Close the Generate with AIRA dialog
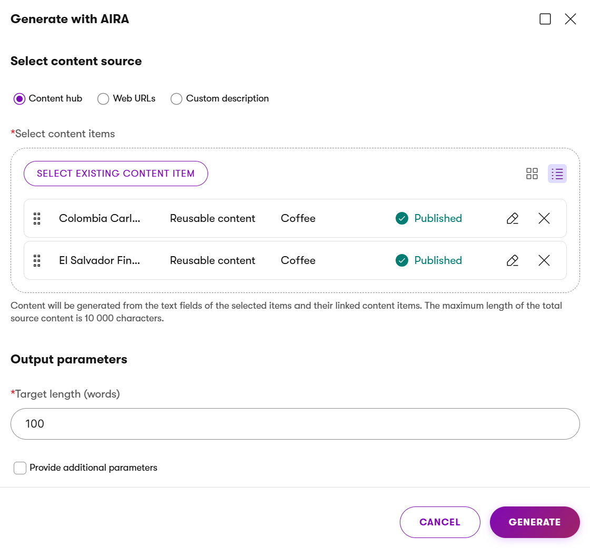The width and height of the screenshot is (590, 548). 571,19
